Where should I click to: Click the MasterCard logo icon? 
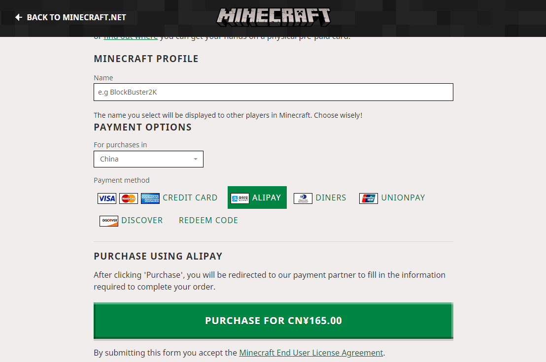(x=129, y=198)
